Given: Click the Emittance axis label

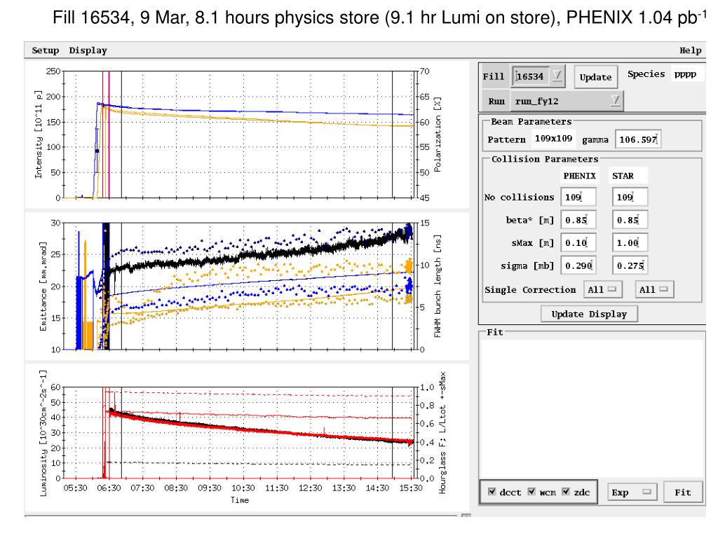Looking at the screenshot, I should coord(43,287).
